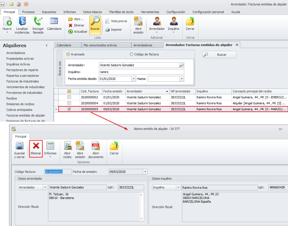Click the Cód. Factura column header
Screen dimensions: 288x226
pos(91,91)
